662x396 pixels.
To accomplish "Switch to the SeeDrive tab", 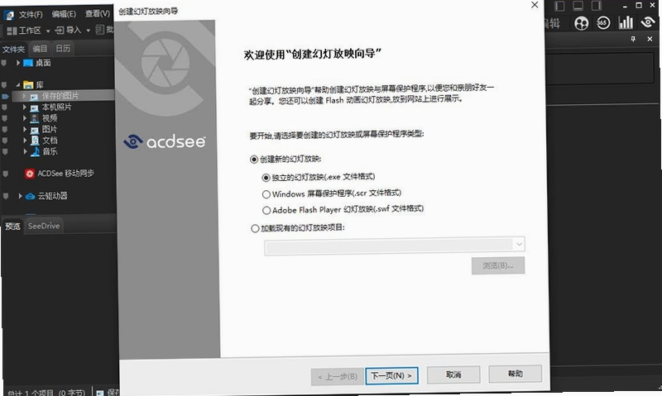I will point(44,226).
